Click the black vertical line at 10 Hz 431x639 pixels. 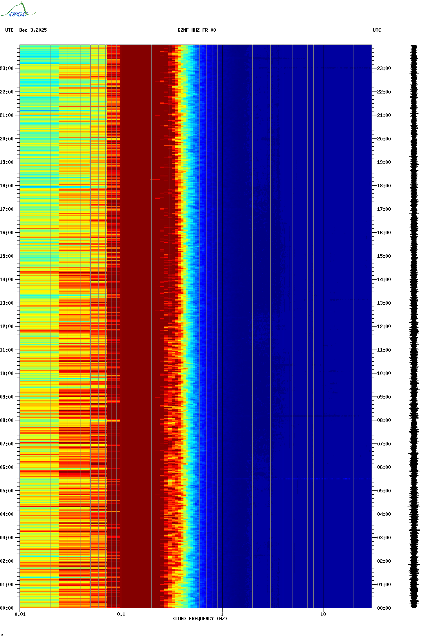click(x=323, y=313)
